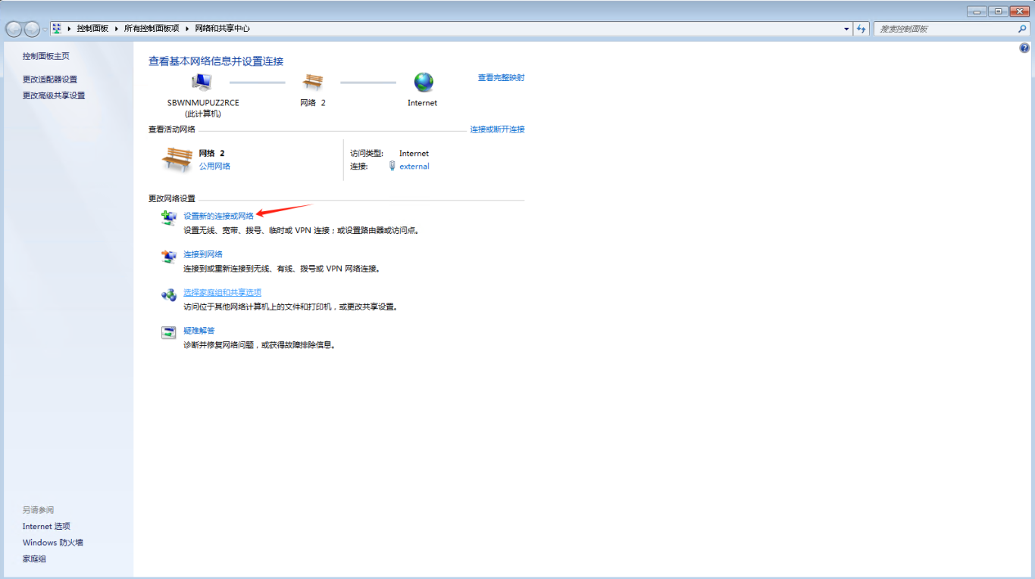Click the connect to network icon
Image resolution: width=1035 pixels, height=579 pixels.
[168, 257]
